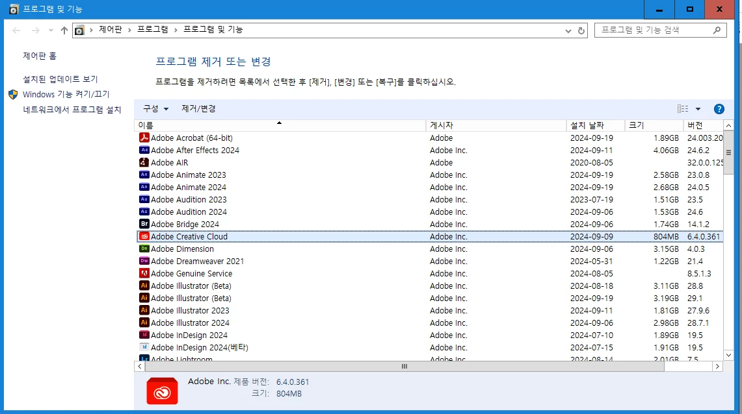Click the Adobe Creative Cloud row icon
The width and height of the screenshot is (742, 414).
click(144, 236)
